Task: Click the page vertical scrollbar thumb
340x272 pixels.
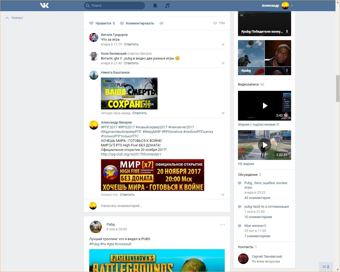Action: (x=338, y=88)
